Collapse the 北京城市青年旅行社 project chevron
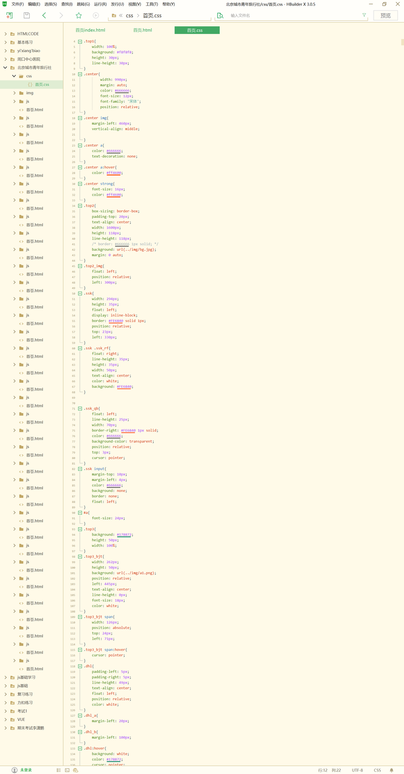Screen dimensions: 404x774 [6, 68]
